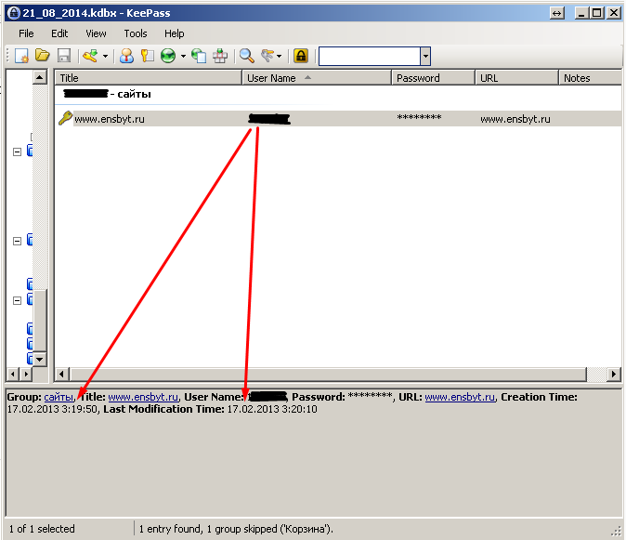Expand the Open URL dropdown arrow
Screen dimensions: 626x540
click(183, 56)
